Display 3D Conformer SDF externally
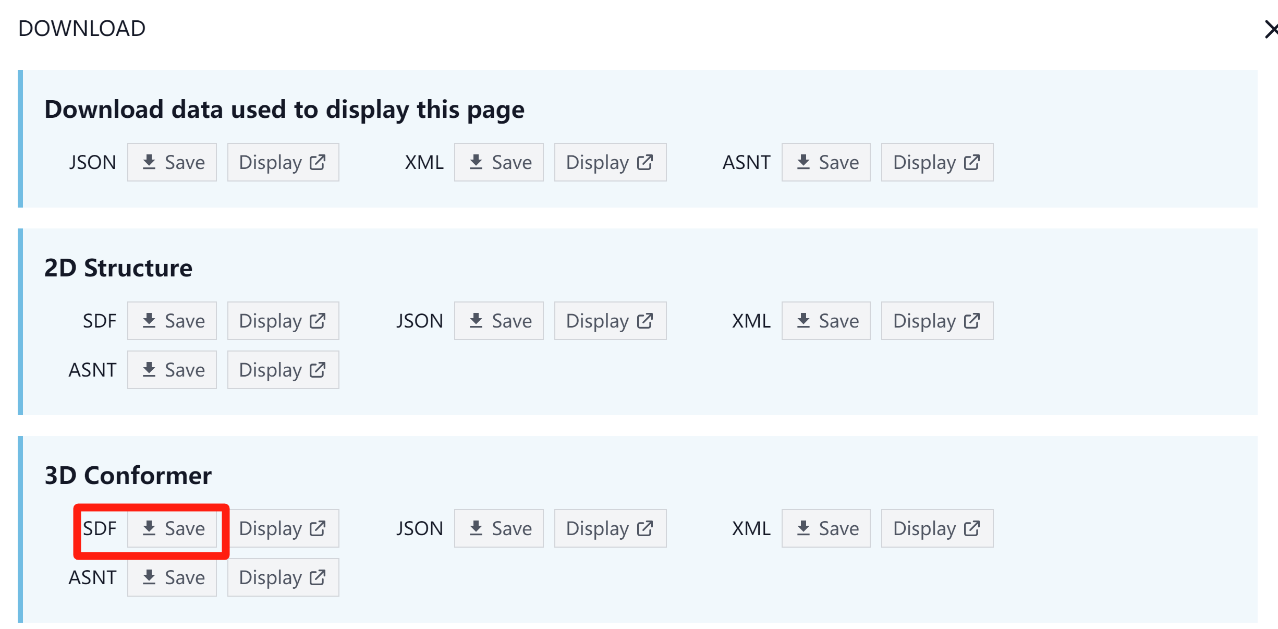 (x=283, y=528)
